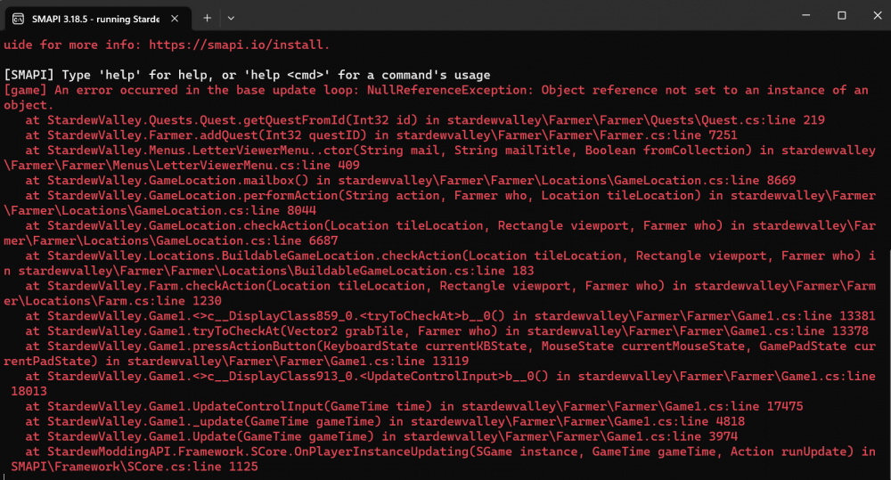
Task: Click the word NullReferenceException in the error
Action: coord(446,90)
